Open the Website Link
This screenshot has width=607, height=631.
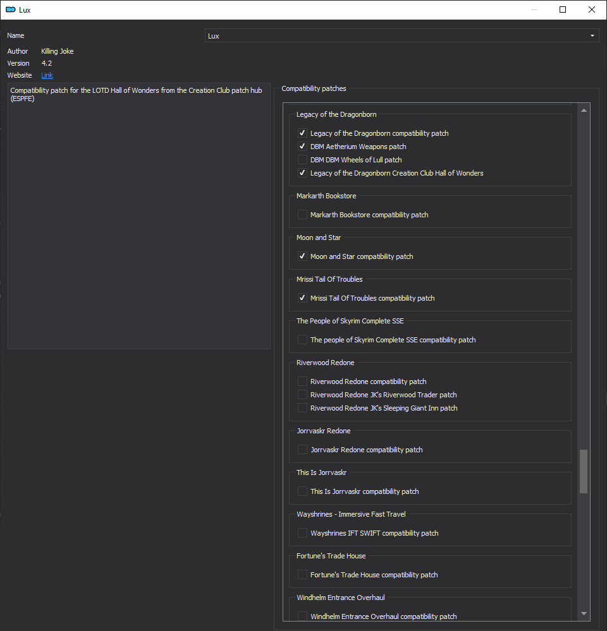point(47,75)
